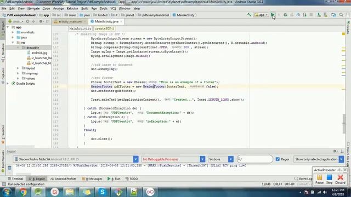
Task: Click the Logcat search input field
Action: (x=255, y=159)
